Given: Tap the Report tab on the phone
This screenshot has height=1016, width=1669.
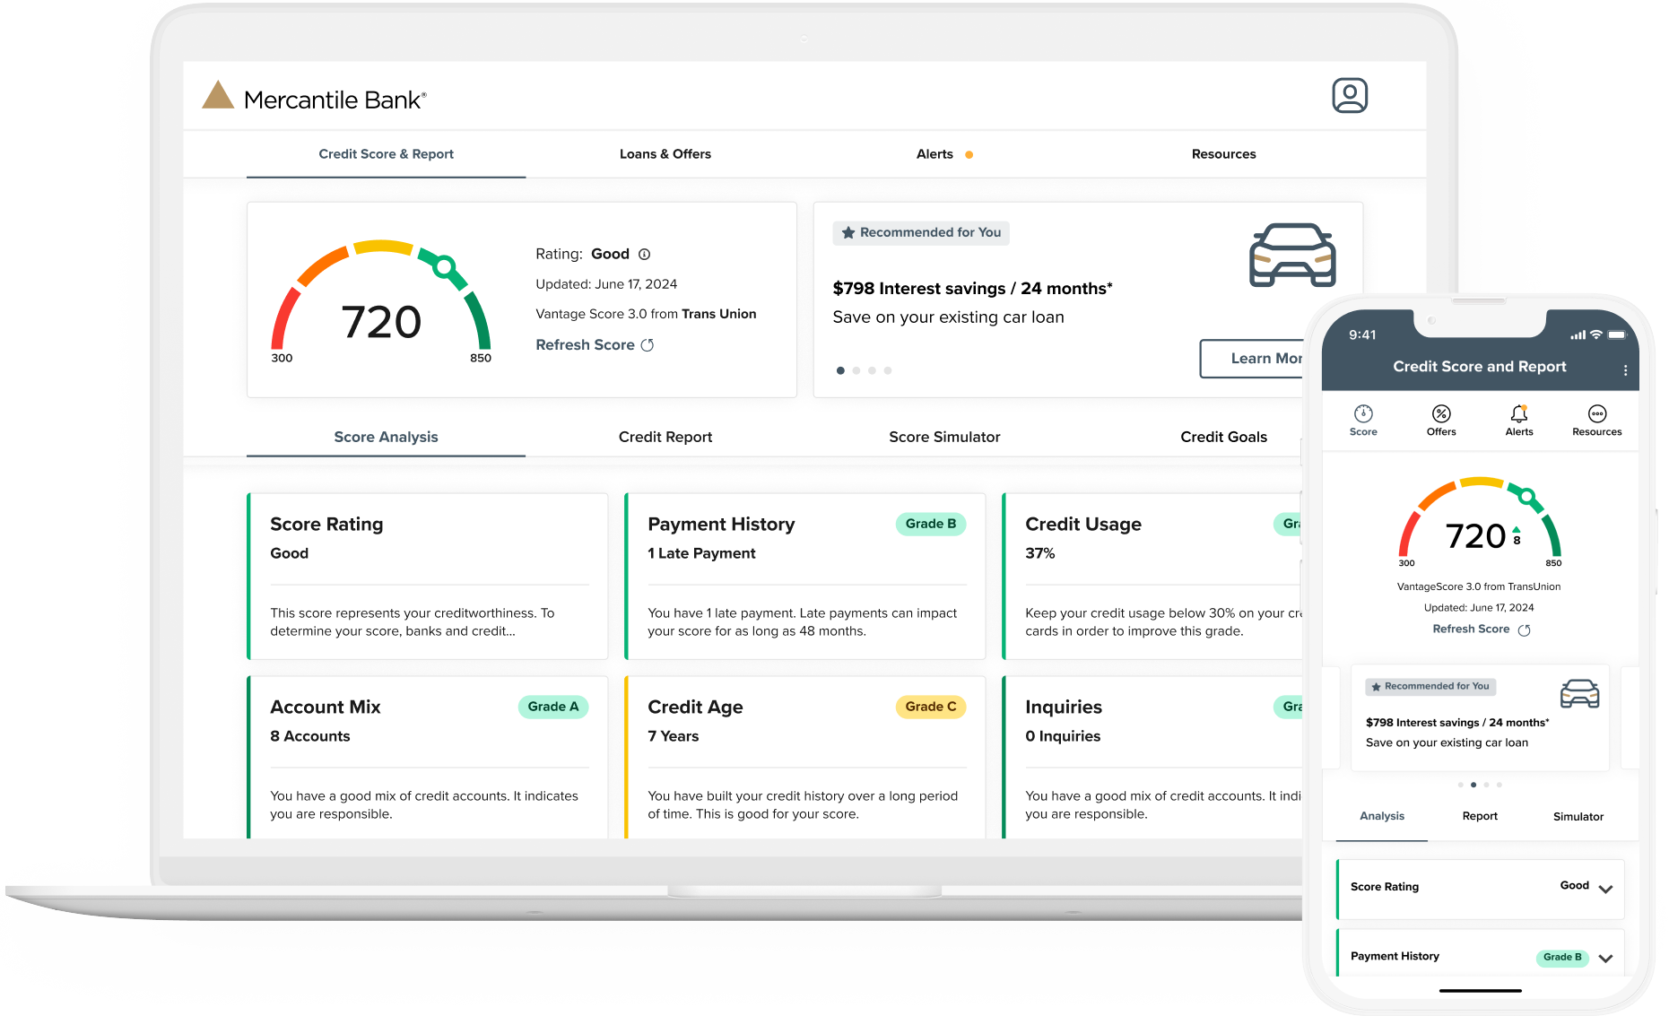Looking at the screenshot, I should click(1480, 816).
